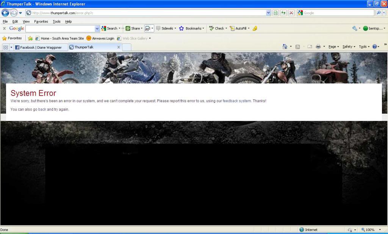
Task: Click the Home icon in command bar
Action: tap(285, 47)
